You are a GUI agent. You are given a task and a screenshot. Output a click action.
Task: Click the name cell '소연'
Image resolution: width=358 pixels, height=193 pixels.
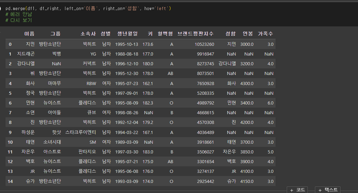point(30,112)
